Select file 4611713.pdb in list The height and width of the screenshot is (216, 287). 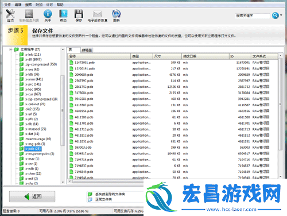[x=173, y=129]
